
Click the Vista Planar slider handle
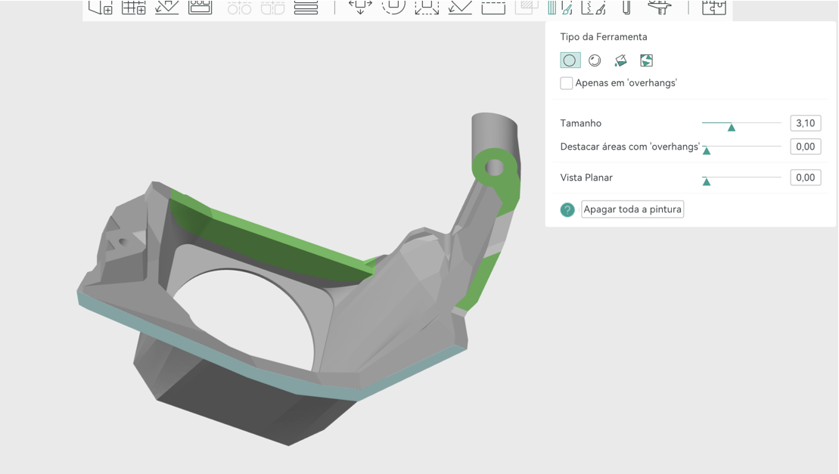coord(707,181)
